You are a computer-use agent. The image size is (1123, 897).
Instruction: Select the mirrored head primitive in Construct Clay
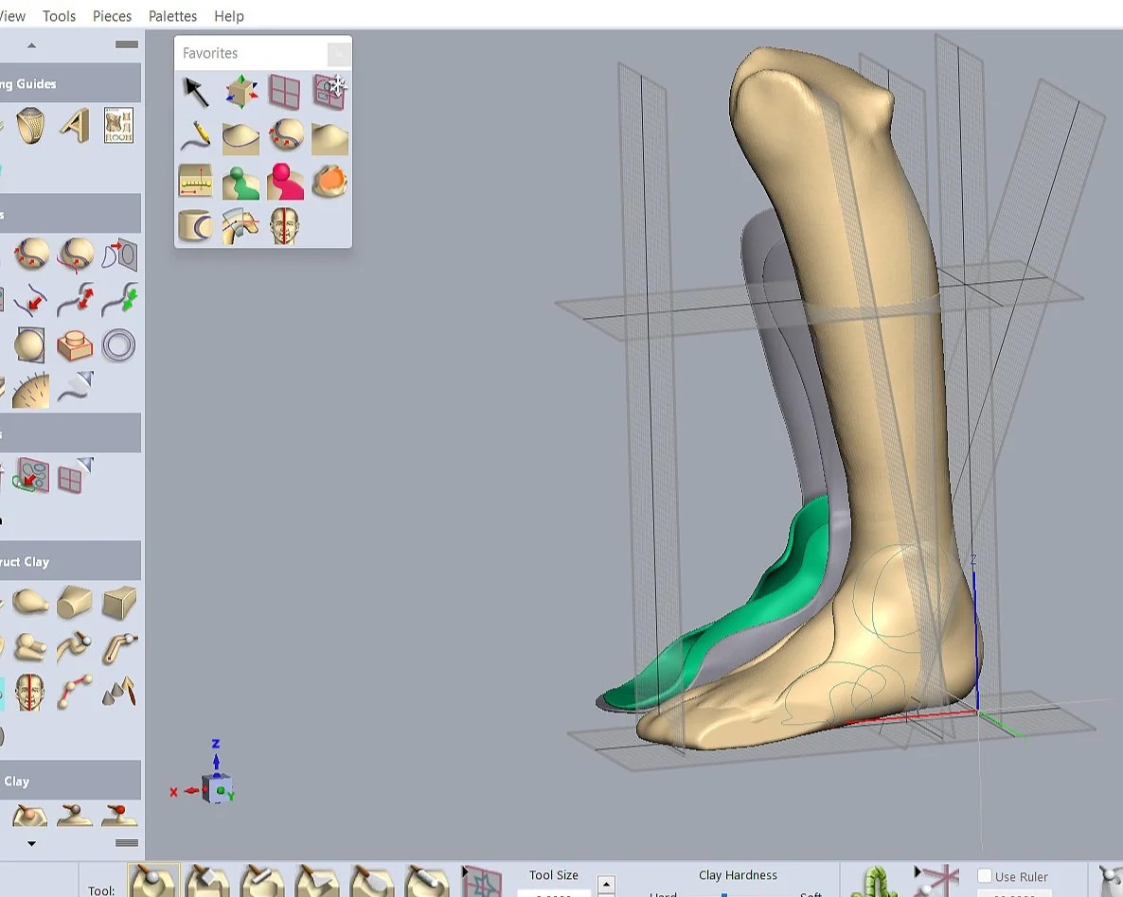tap(27, 690)
